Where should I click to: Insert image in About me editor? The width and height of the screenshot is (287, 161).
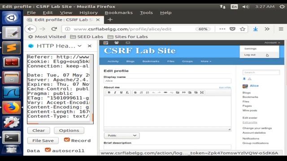point(178,93)
